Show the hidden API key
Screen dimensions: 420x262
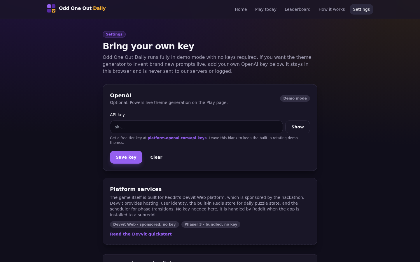click(x=297, y=127)
